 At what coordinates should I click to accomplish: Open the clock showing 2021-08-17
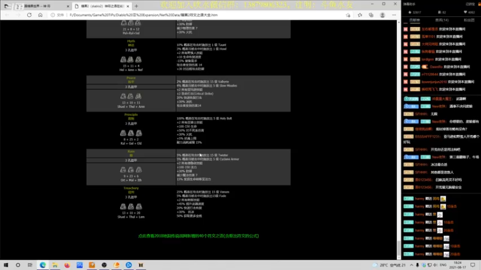point(457,265)
